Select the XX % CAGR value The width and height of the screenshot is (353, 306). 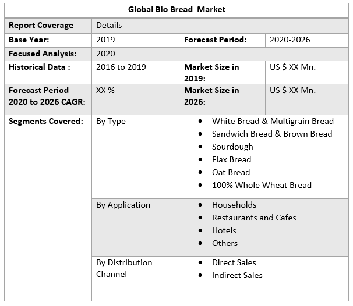point(105,90)
